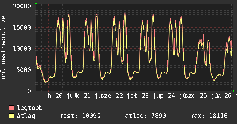Click the 0 y-axis label
This screenshot has width=237, height=124.
29,91
